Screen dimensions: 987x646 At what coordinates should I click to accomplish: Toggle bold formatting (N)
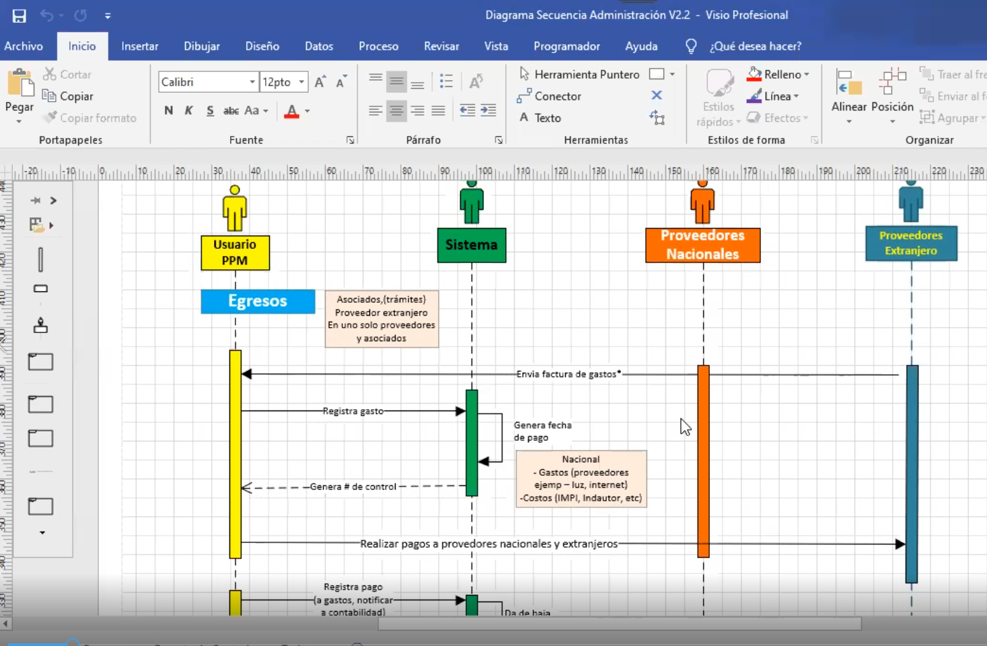168,111
